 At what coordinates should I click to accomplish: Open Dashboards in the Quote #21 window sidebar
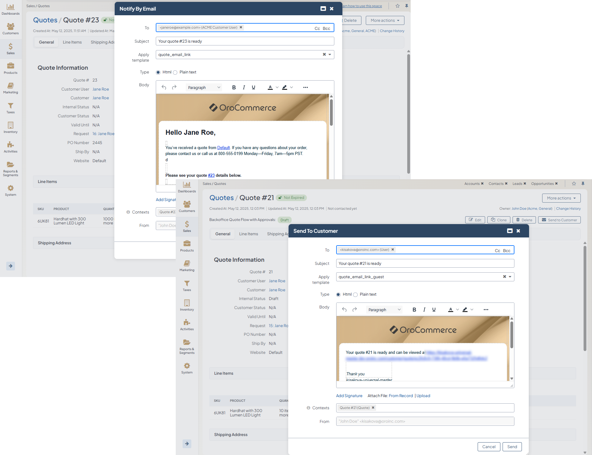(187, 187)
